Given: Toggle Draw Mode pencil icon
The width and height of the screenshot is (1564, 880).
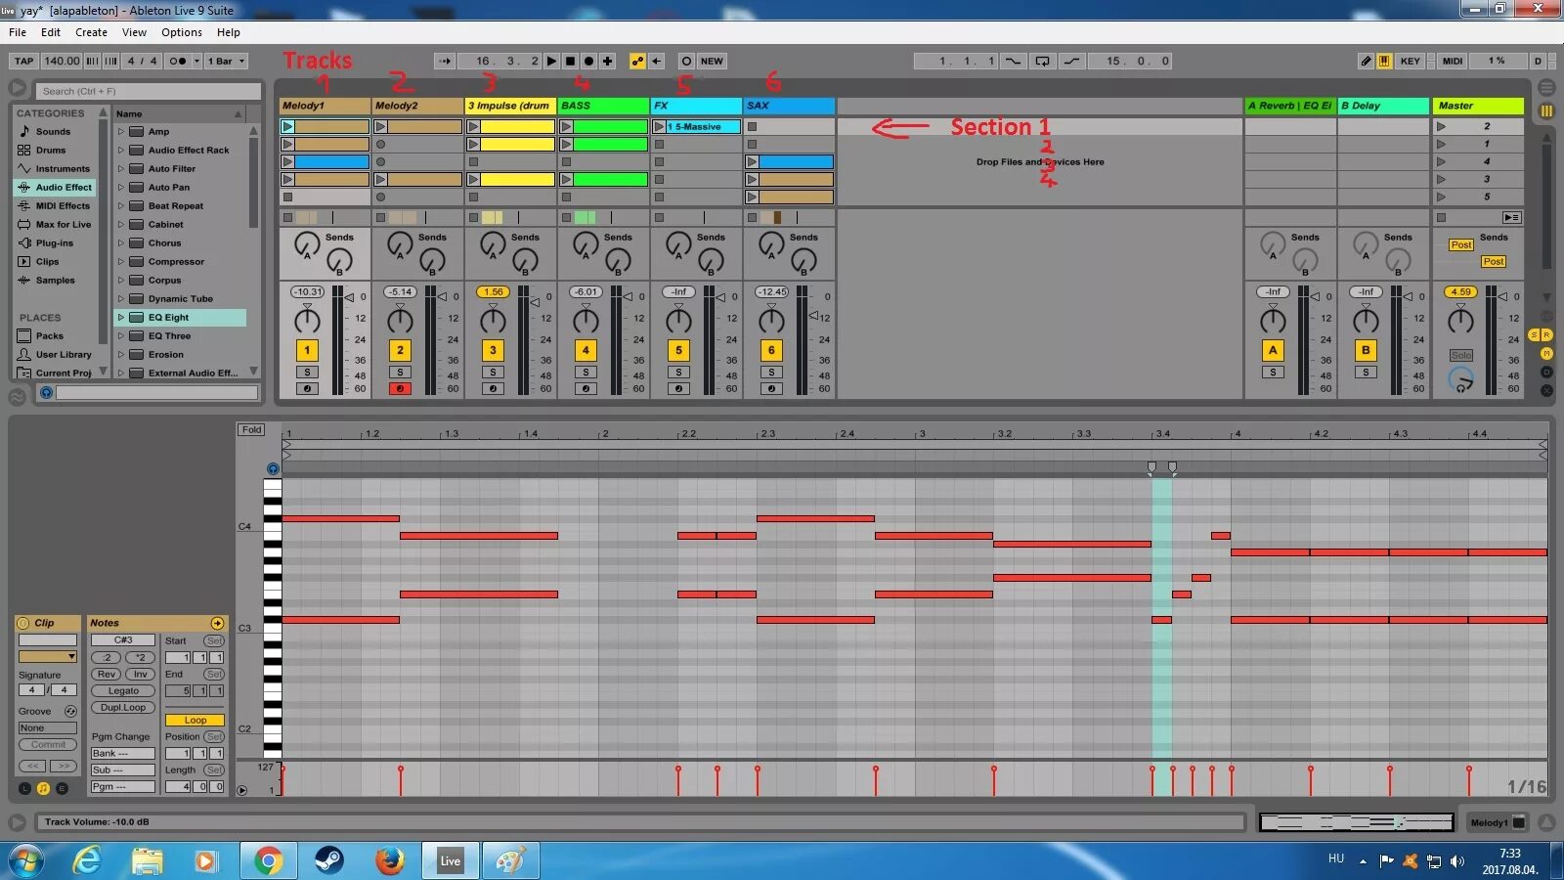Looking at the screenshot, I should (1366, 61).
